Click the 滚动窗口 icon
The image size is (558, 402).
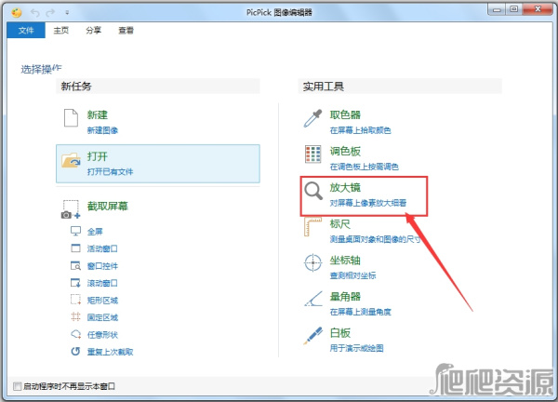pyautogui.click(x=75, y=283)
